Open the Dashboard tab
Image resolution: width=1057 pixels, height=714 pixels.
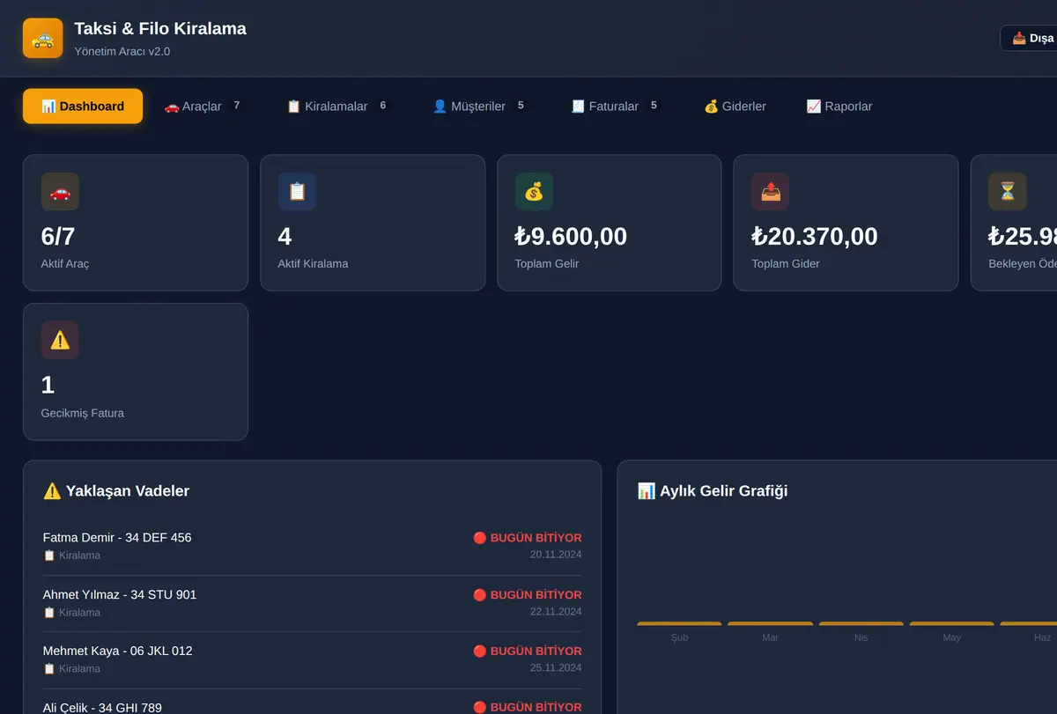[x=83, y=106]
